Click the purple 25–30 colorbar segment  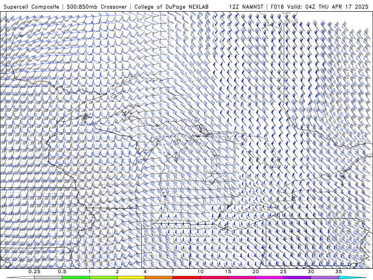[x=297, y=278]
